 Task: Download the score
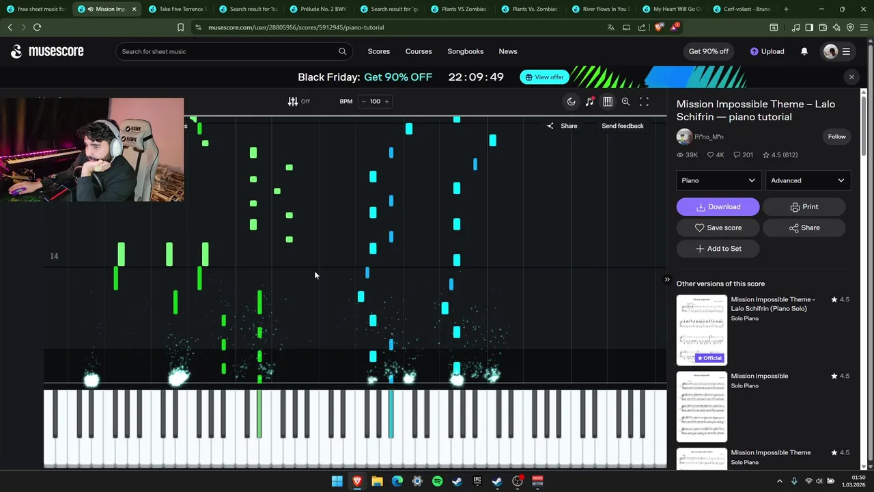pos(718,207)
